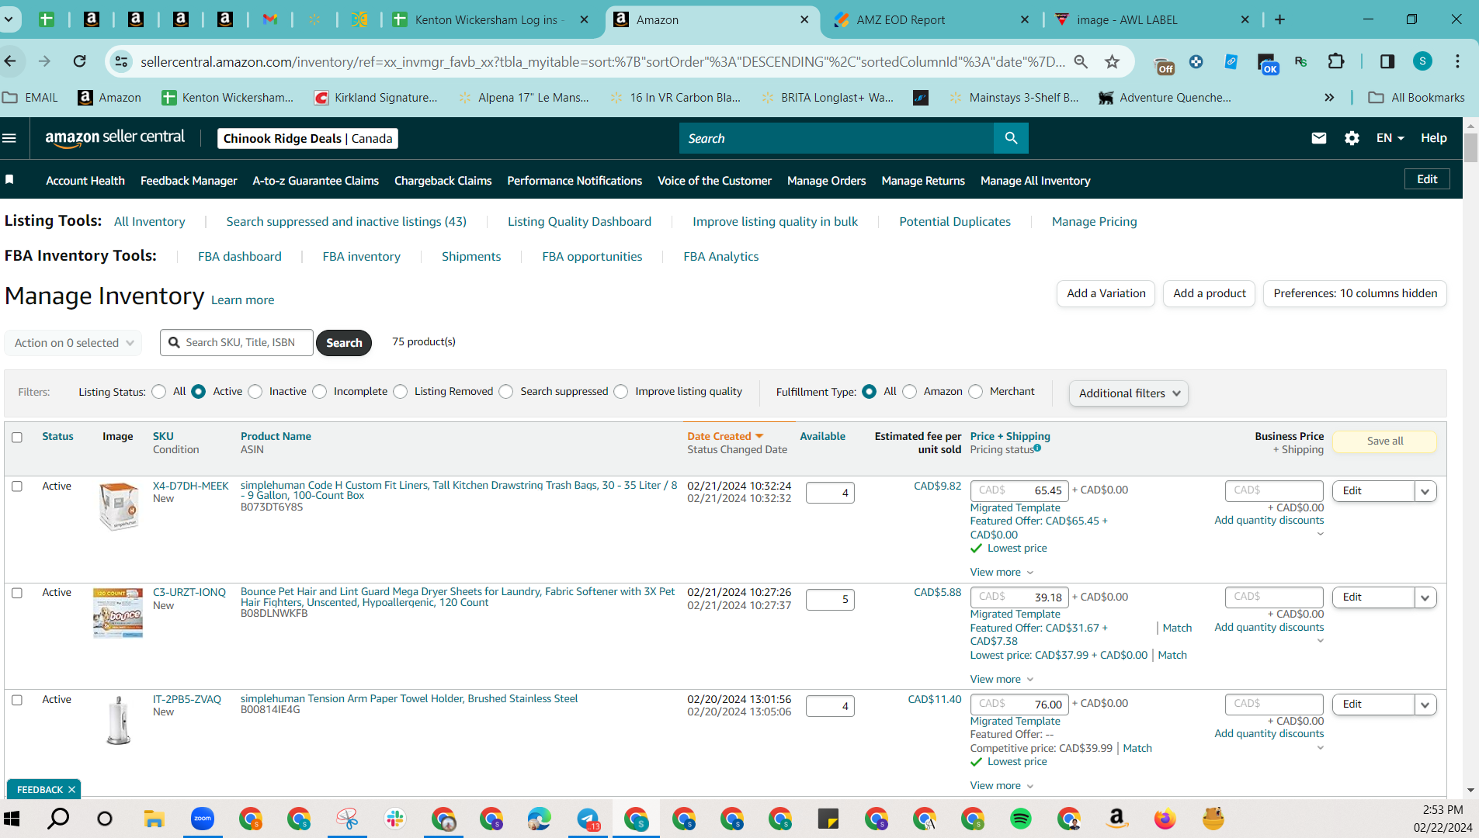The height and width of the screenshot is (838, 1479).
Task: Switch to Kenton Wickersham Log ins tab
Action: click(492, 20)
